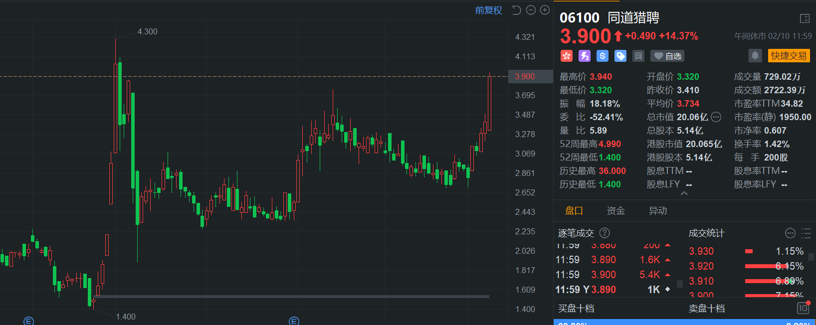Screen dimensions: 816x325
Task: Click the blue price tag icon
Action: click(620, 56)
